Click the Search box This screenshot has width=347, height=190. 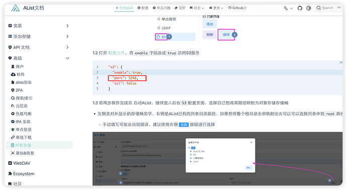pos(328,8)
